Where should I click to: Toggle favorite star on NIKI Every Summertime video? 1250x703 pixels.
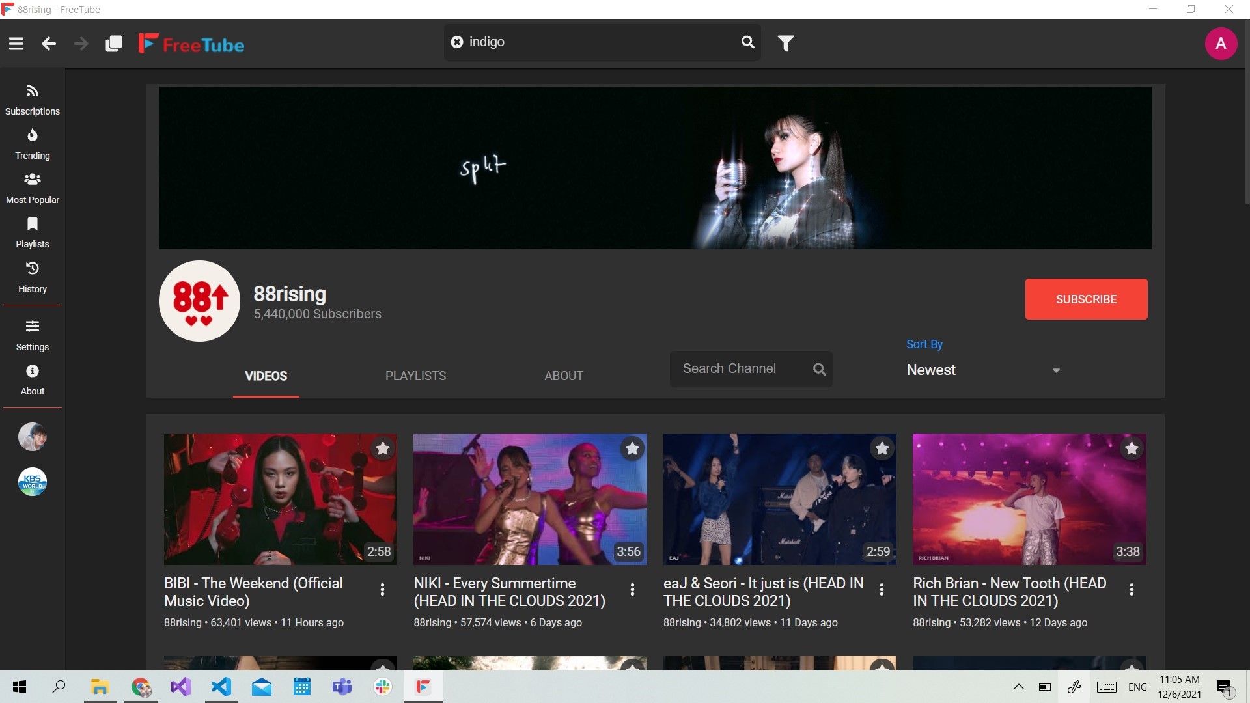point(632,448)
